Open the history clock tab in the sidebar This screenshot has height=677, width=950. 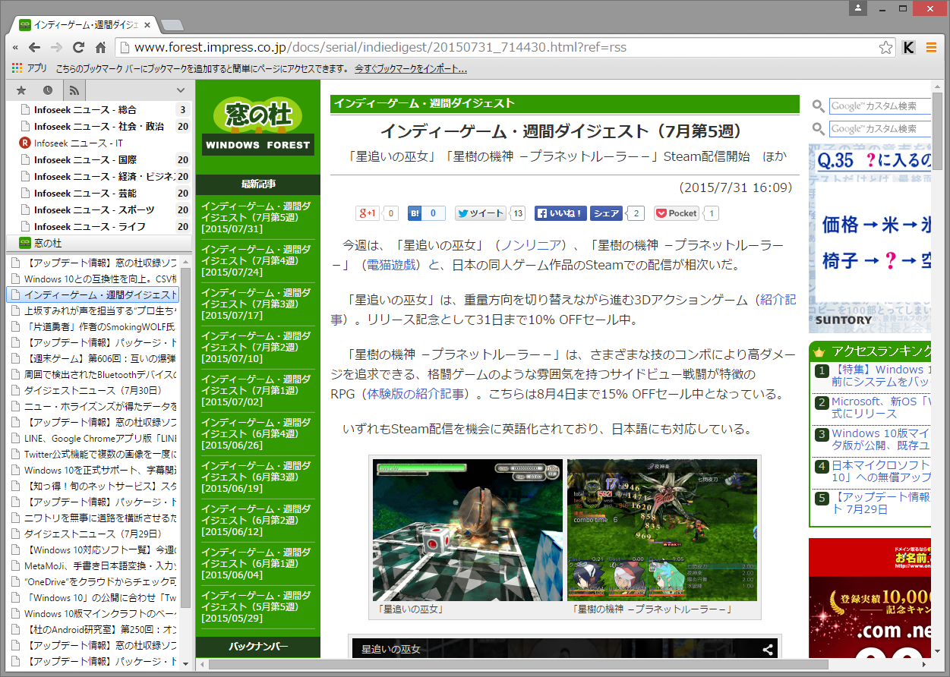47,90
